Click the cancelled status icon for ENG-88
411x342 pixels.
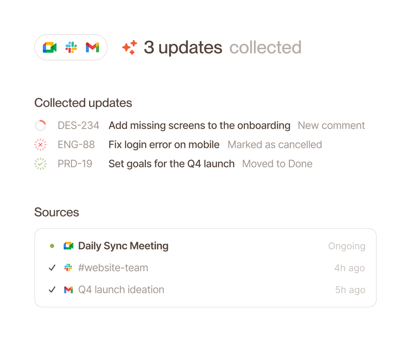click(x=40, y=144)
